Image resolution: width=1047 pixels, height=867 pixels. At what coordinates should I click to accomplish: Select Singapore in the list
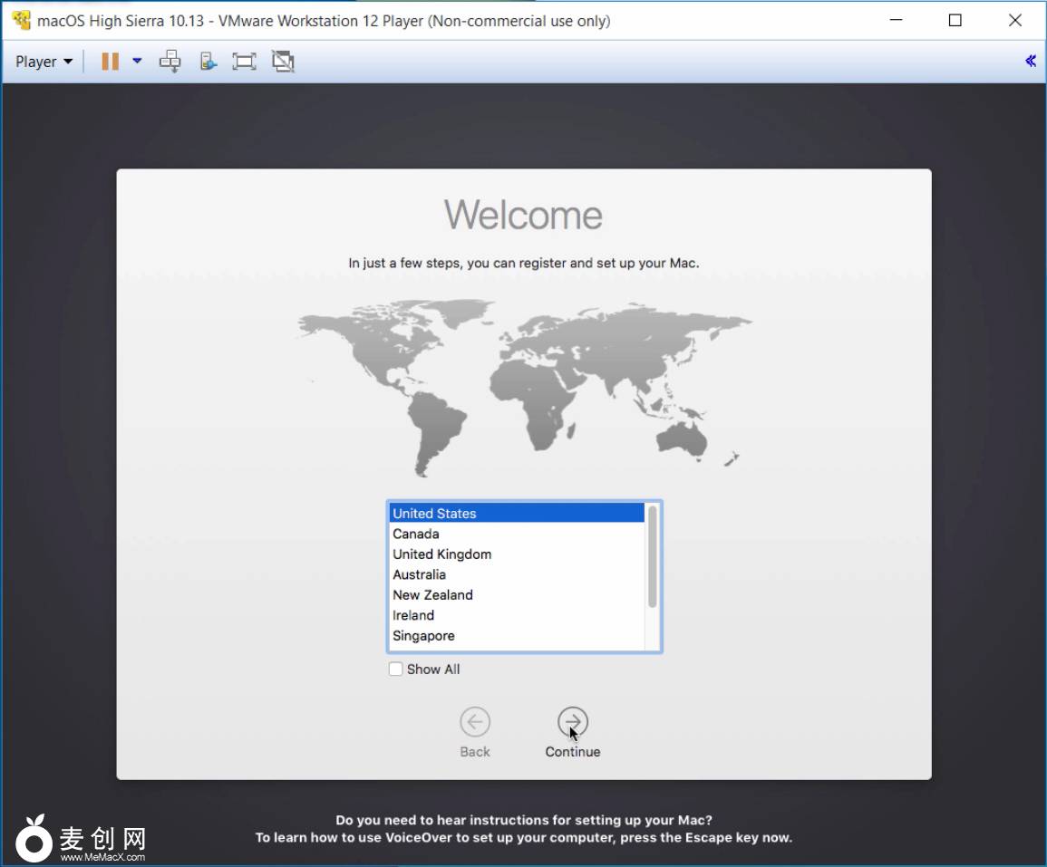click(x=516, y=636)
